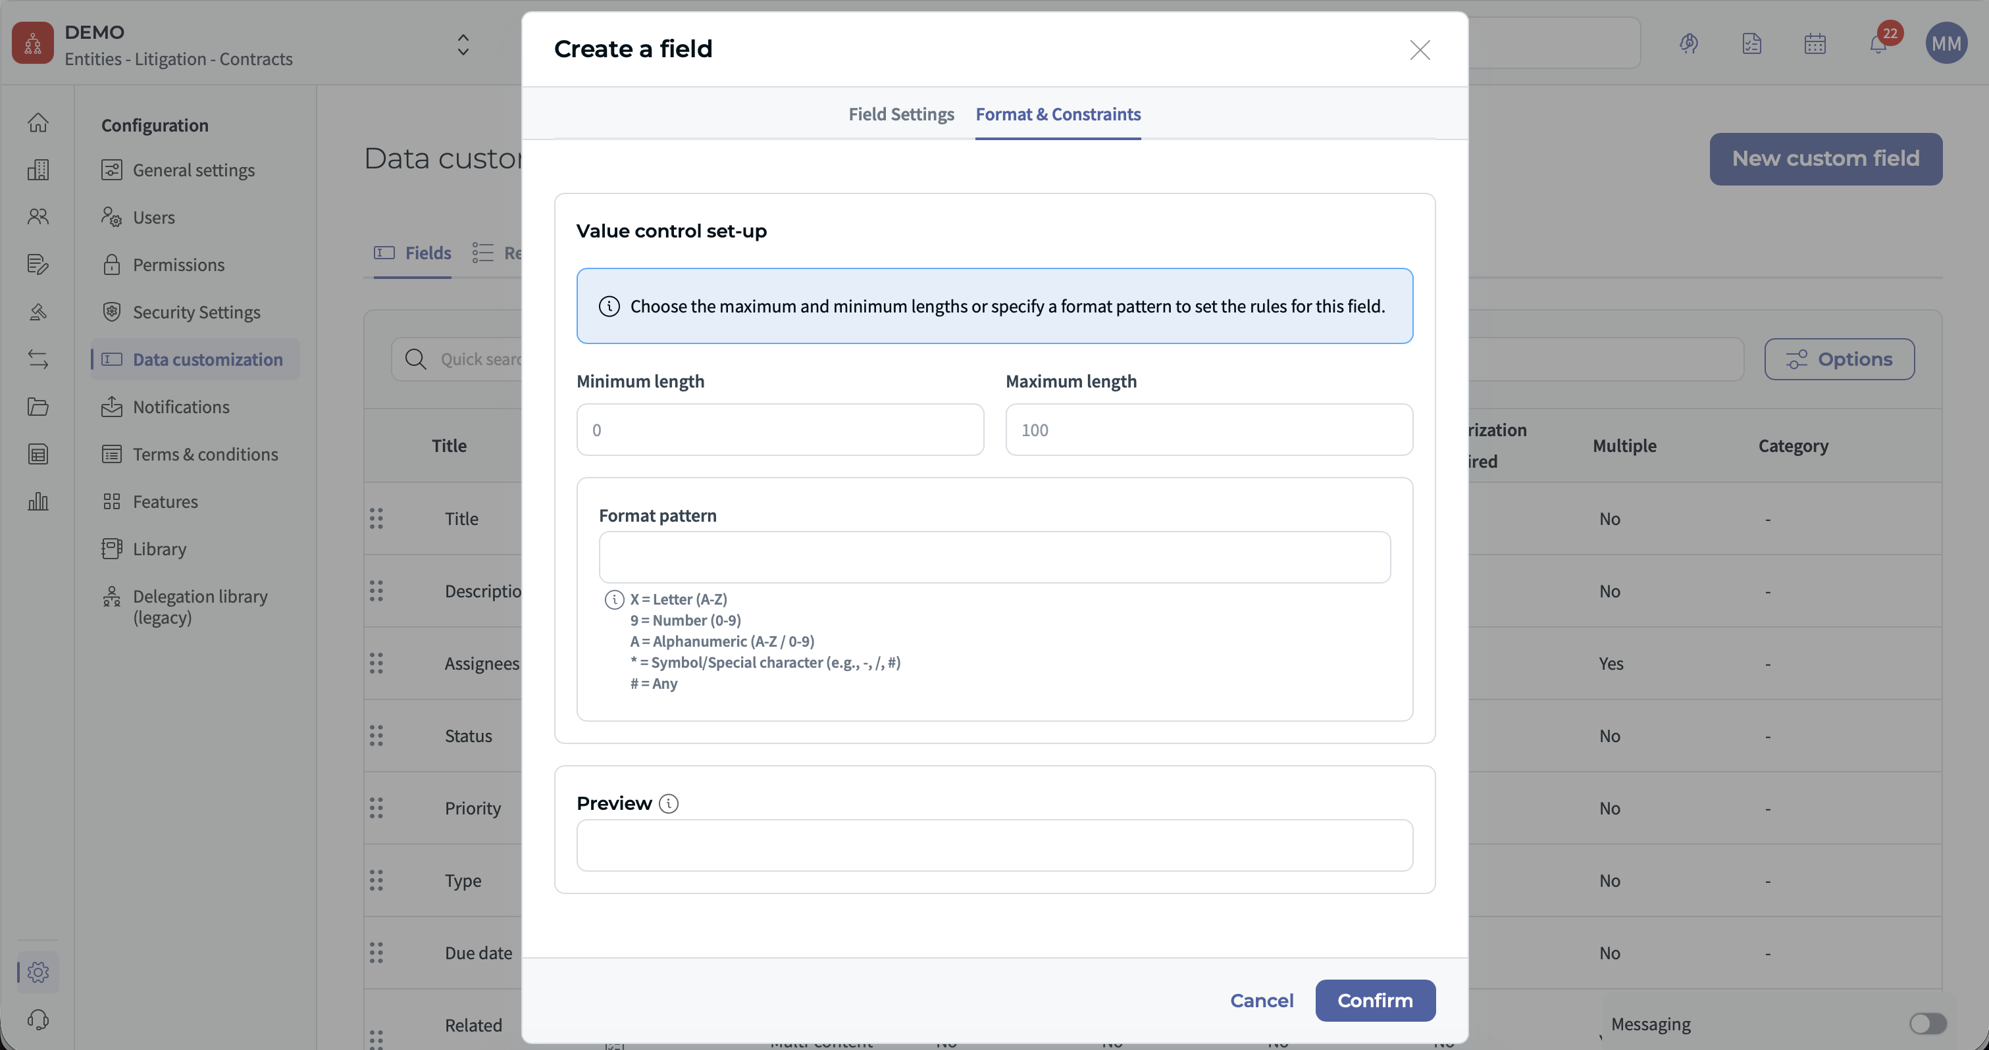Click the support headset icon
1989x1050 pixels.
[38, 1020]
